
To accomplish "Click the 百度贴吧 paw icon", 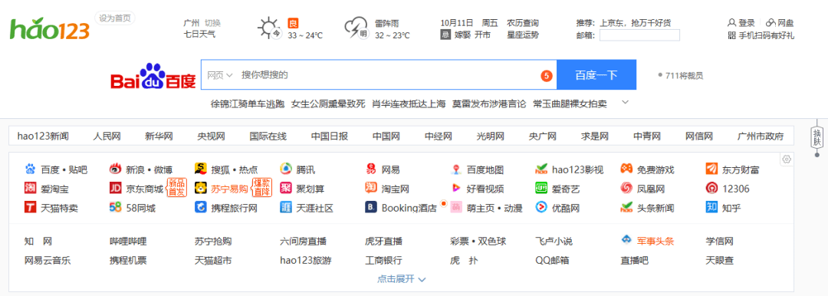I will [x=30, y=169].
